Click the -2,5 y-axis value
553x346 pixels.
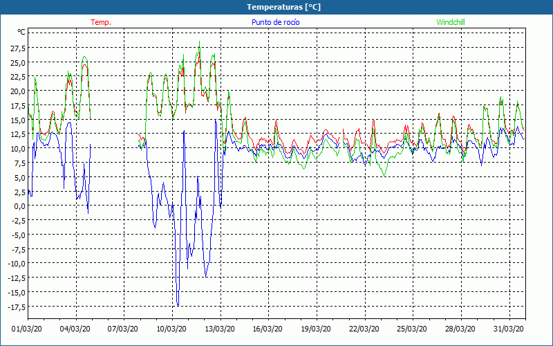click(x=18, y=220)
